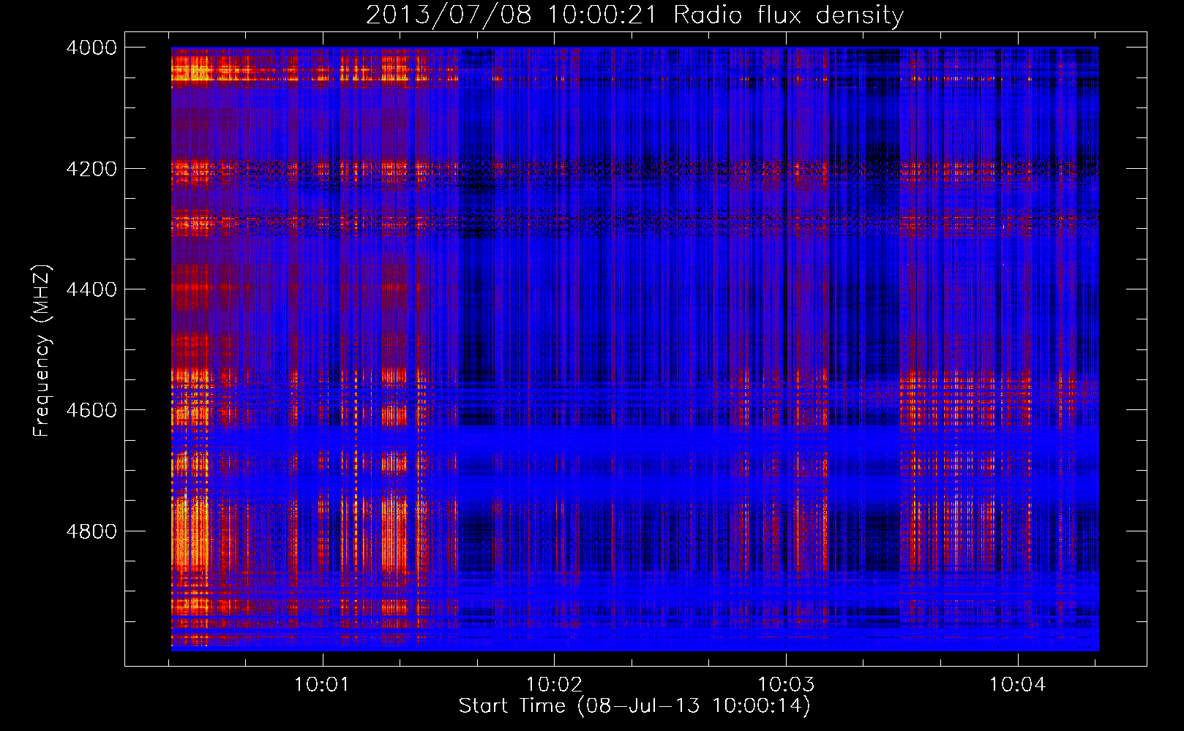Click the 'Start Time (08-Jul-13 10:00:14)' axis title
Screen dimensions: 1184x731
click(x=634, y=706)
